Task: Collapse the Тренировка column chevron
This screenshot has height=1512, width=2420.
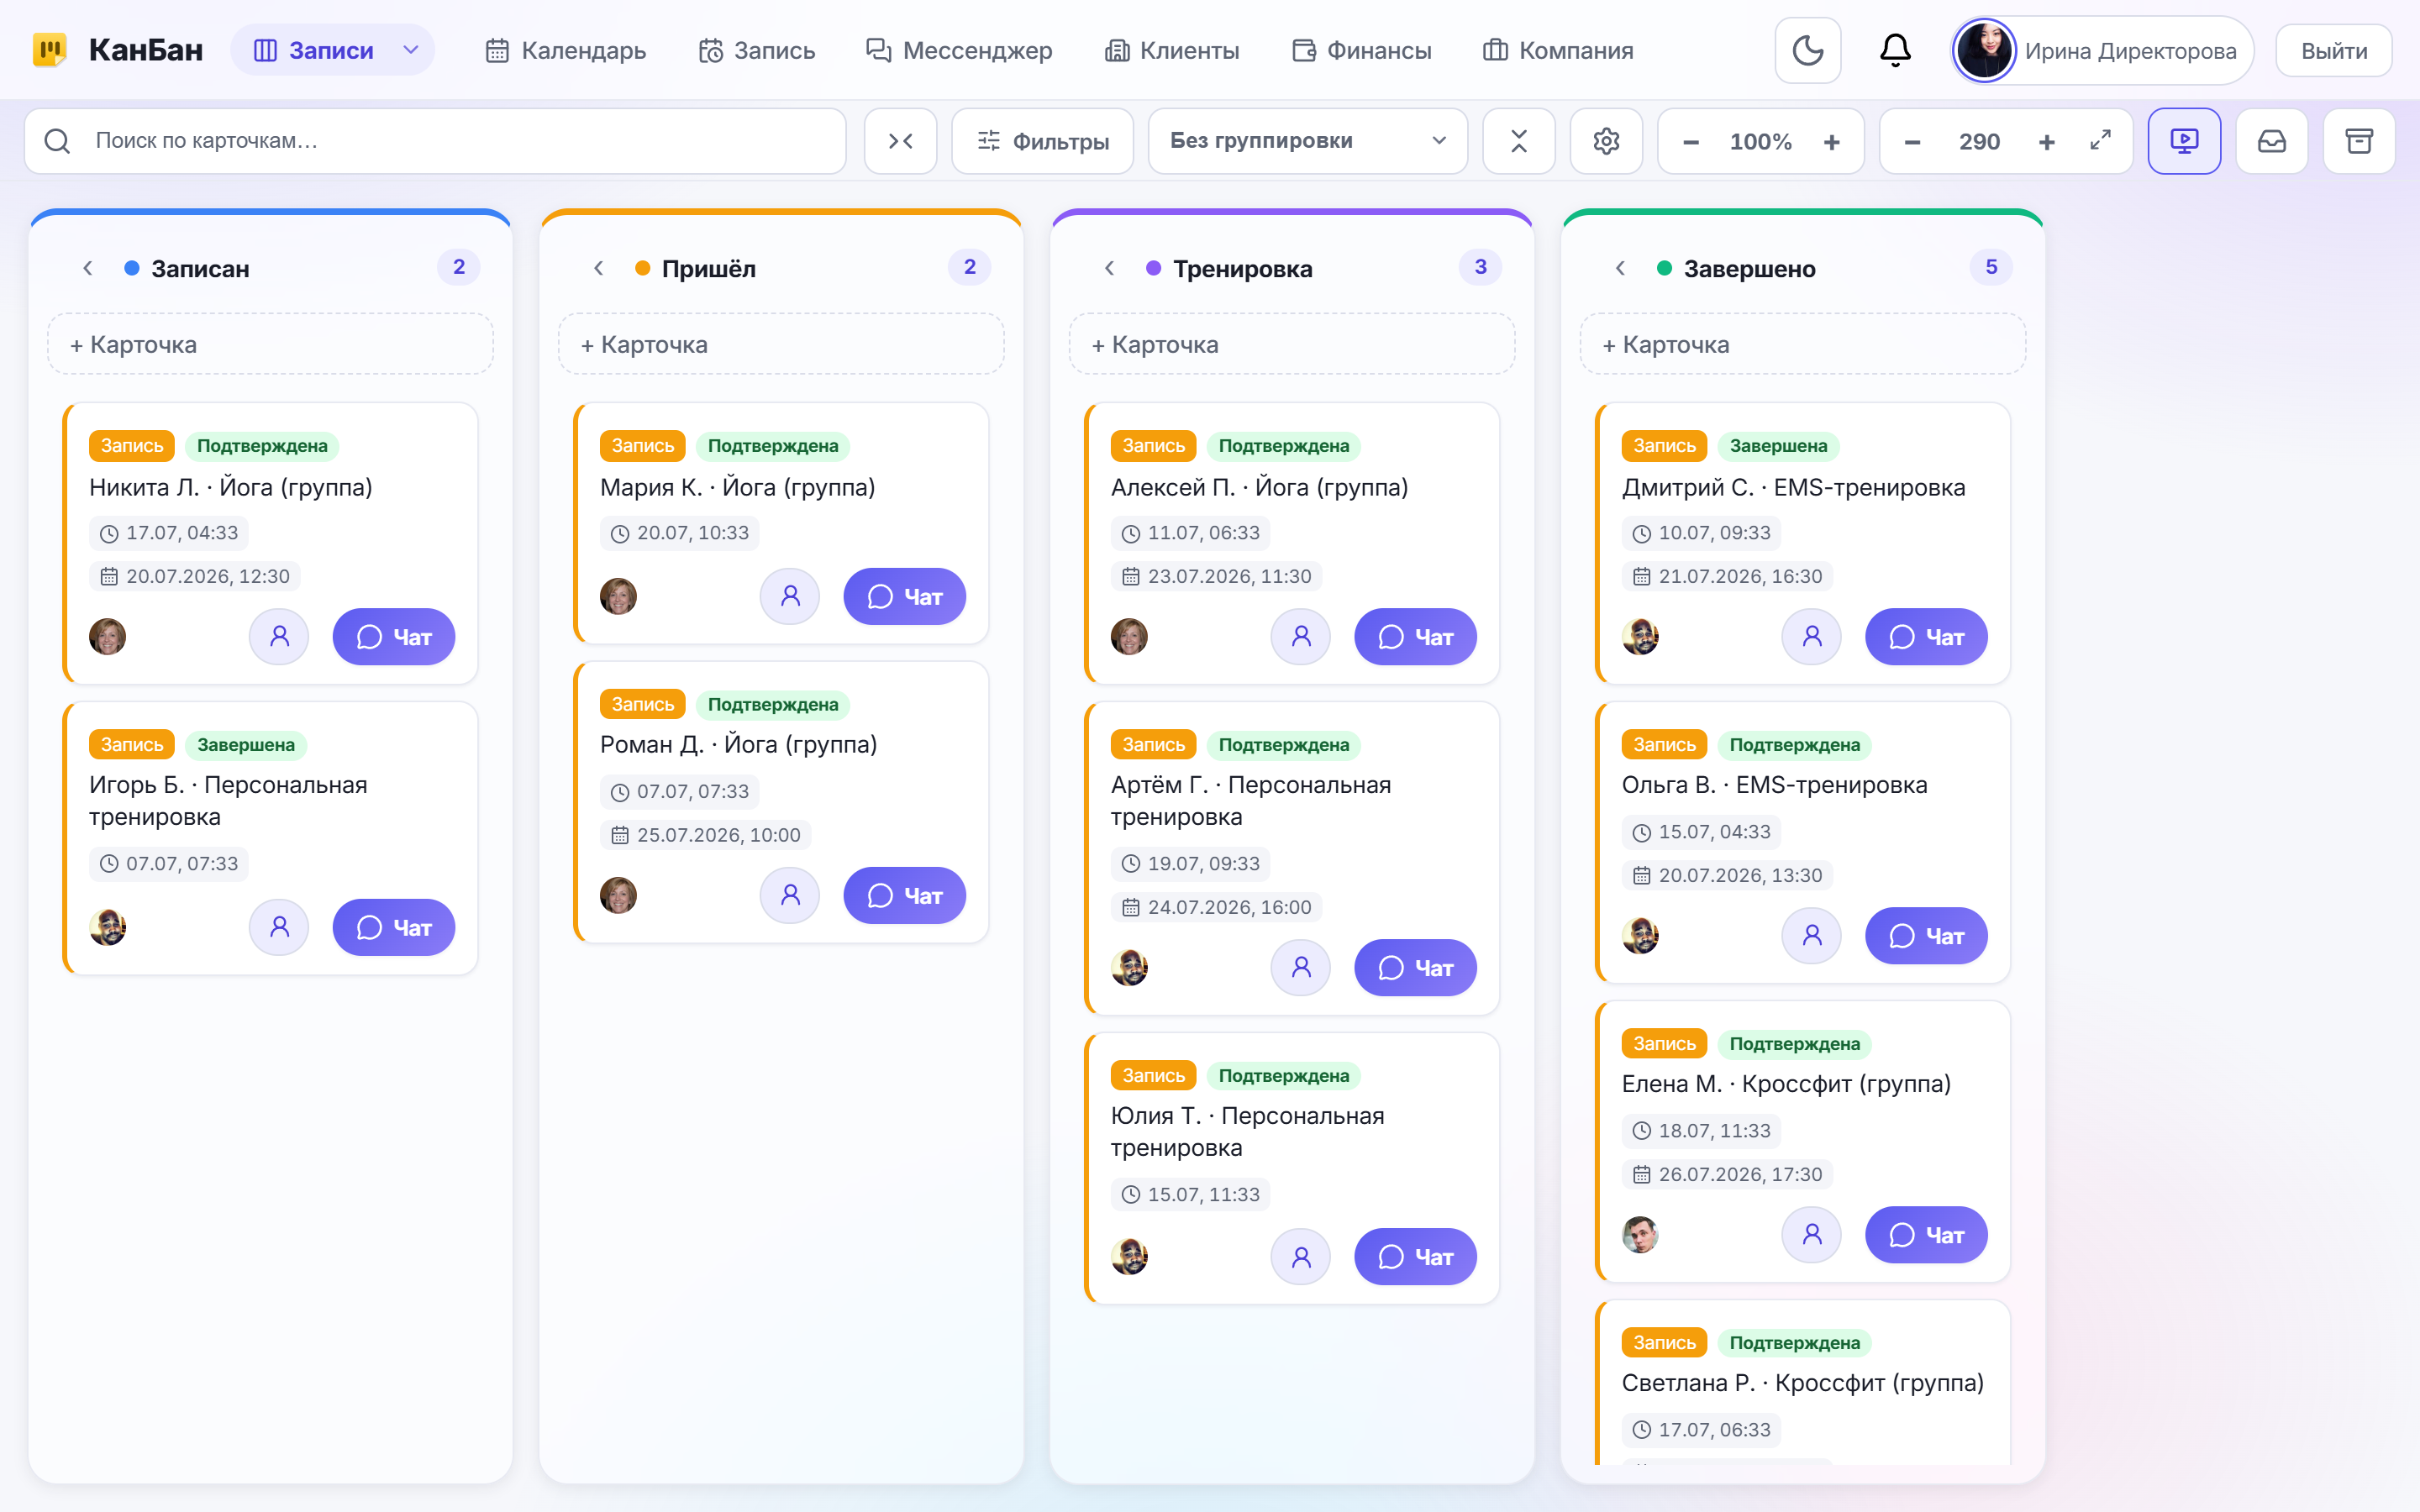Action: point(1109,268)
